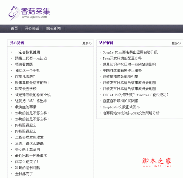The image size is (183, 178).
Task: Open news 百度百科取消扩展阅读
Action: coord(120,101)
